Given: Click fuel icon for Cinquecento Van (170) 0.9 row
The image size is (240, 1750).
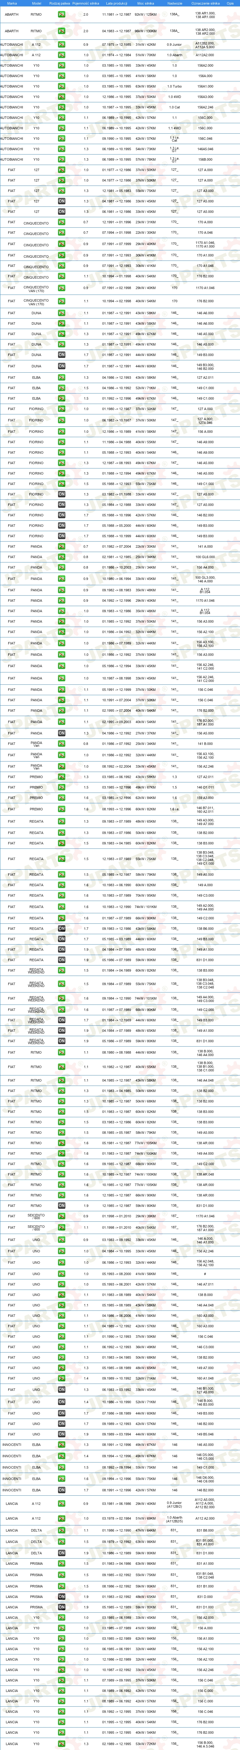Looking at the screenshot, I should coord(62,288).
